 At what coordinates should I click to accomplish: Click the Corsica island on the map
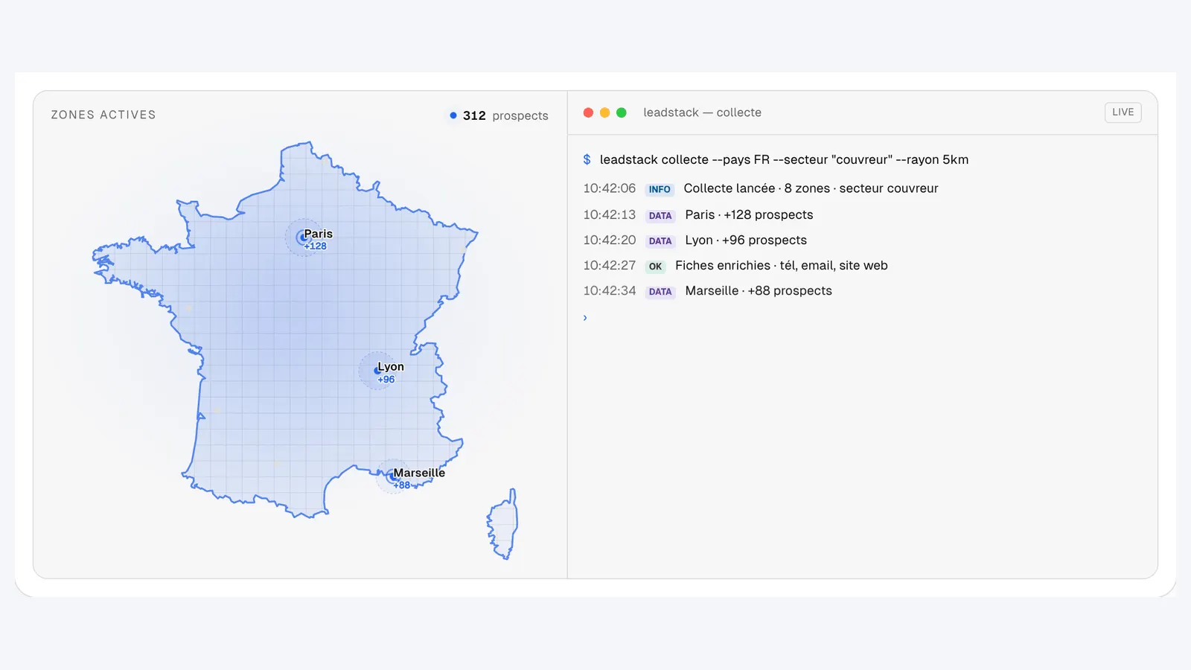tap(504, 524)
